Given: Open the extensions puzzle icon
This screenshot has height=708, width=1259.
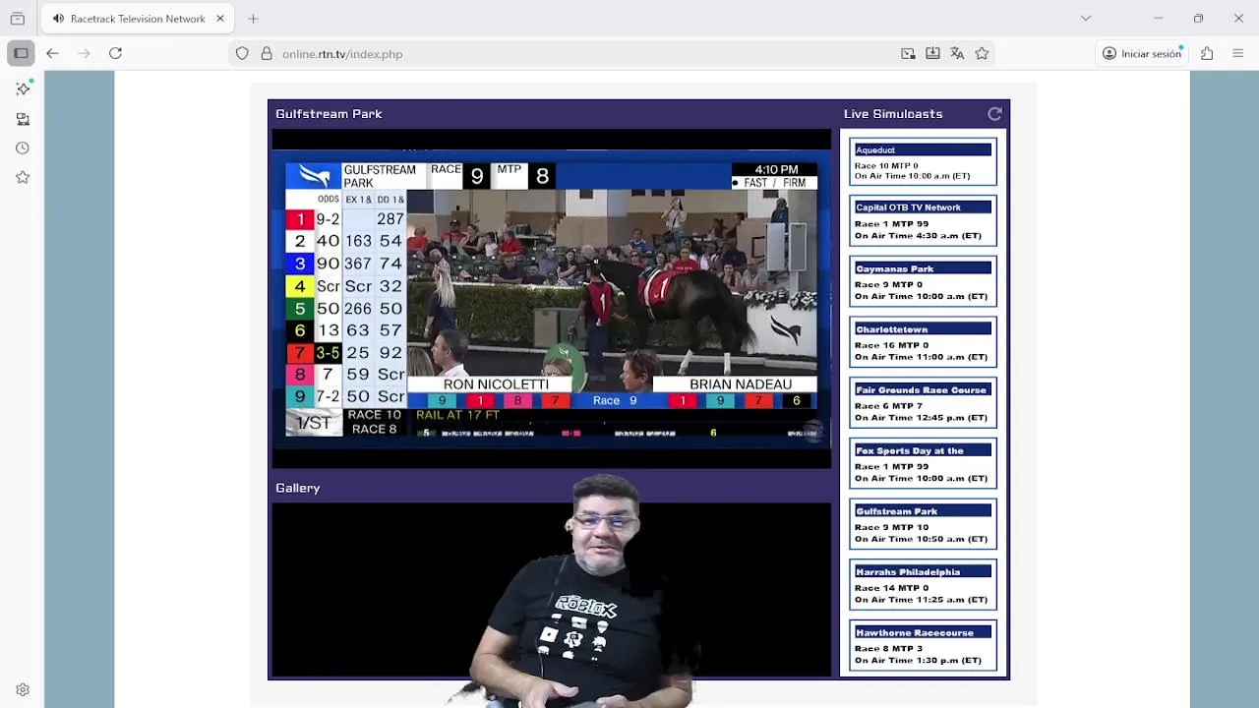Looking at the screenshot, I should (x=1207, y=54).
